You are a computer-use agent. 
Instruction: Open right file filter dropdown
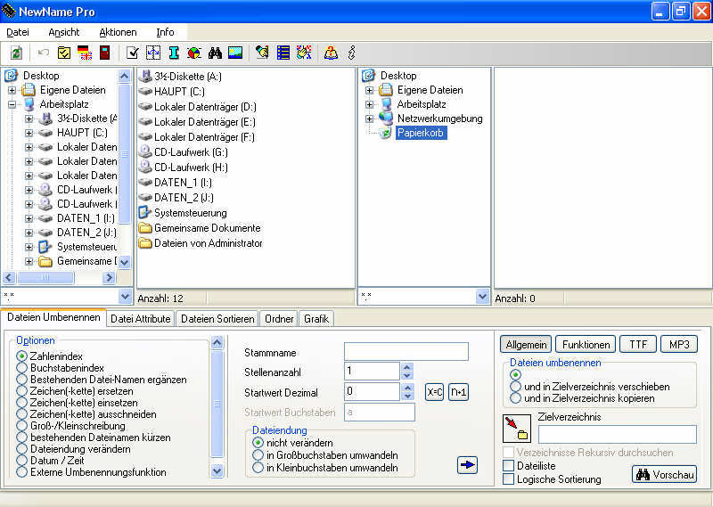(x=482, y=297)
